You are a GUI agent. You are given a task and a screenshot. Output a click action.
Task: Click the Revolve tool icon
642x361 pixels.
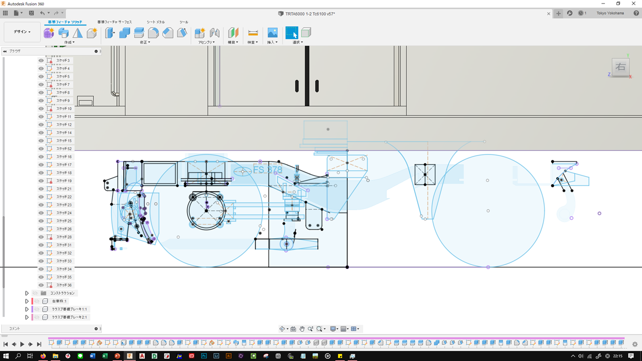(78, 33)
